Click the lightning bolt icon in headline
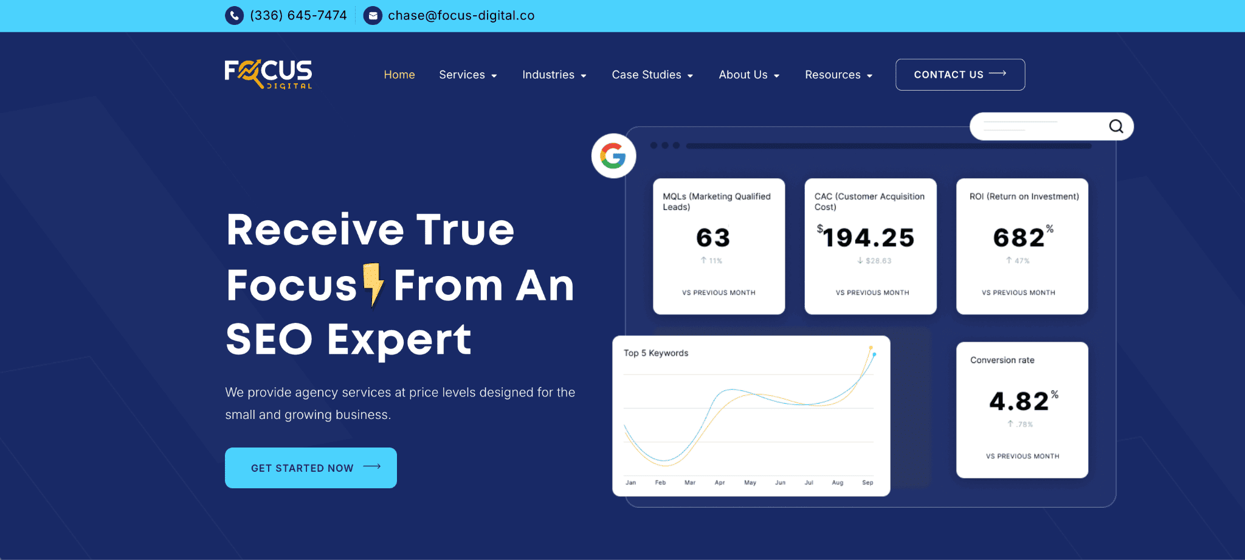 [x=373, y=285]
